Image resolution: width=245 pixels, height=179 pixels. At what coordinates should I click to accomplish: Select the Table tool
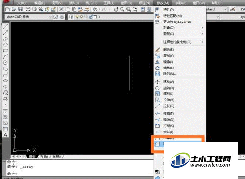pos(5,129)
